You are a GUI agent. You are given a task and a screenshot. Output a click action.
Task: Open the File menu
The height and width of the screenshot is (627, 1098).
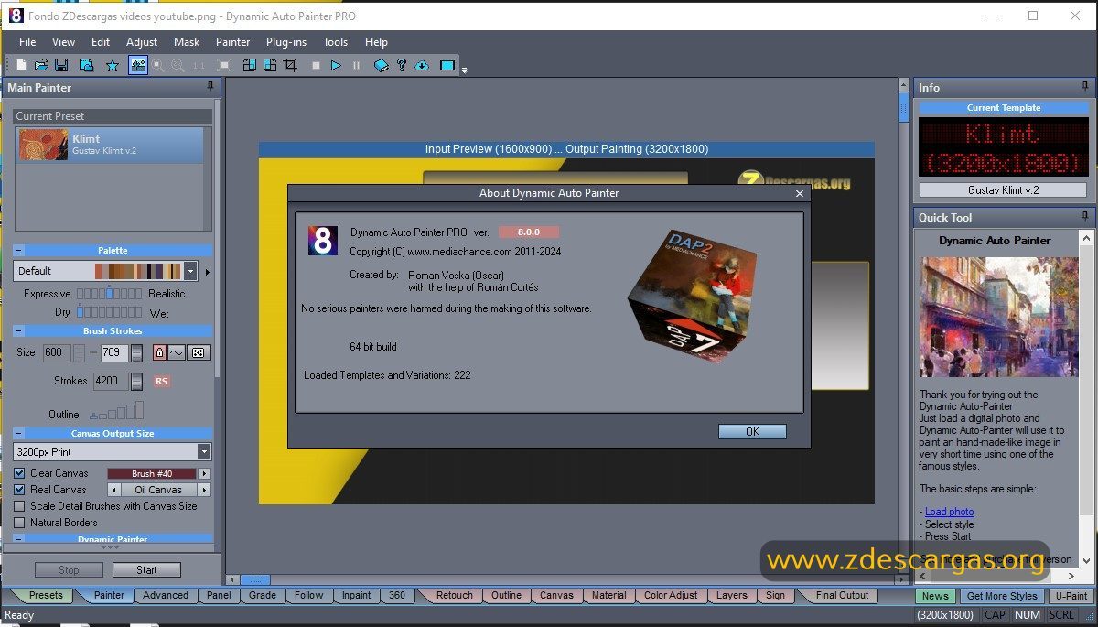pyautogui.click(x=27, y=42)
